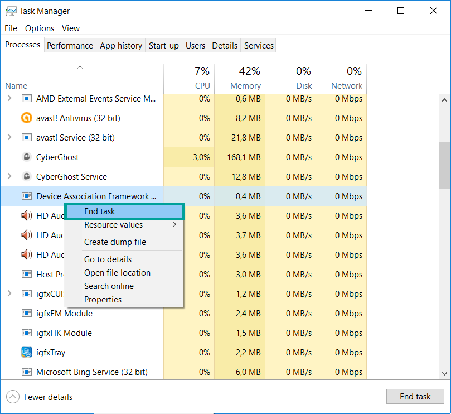The width and height of the screenshot is (451, 414).
Task: Expand the AMD External Events Service group
Action: (9, 99)
